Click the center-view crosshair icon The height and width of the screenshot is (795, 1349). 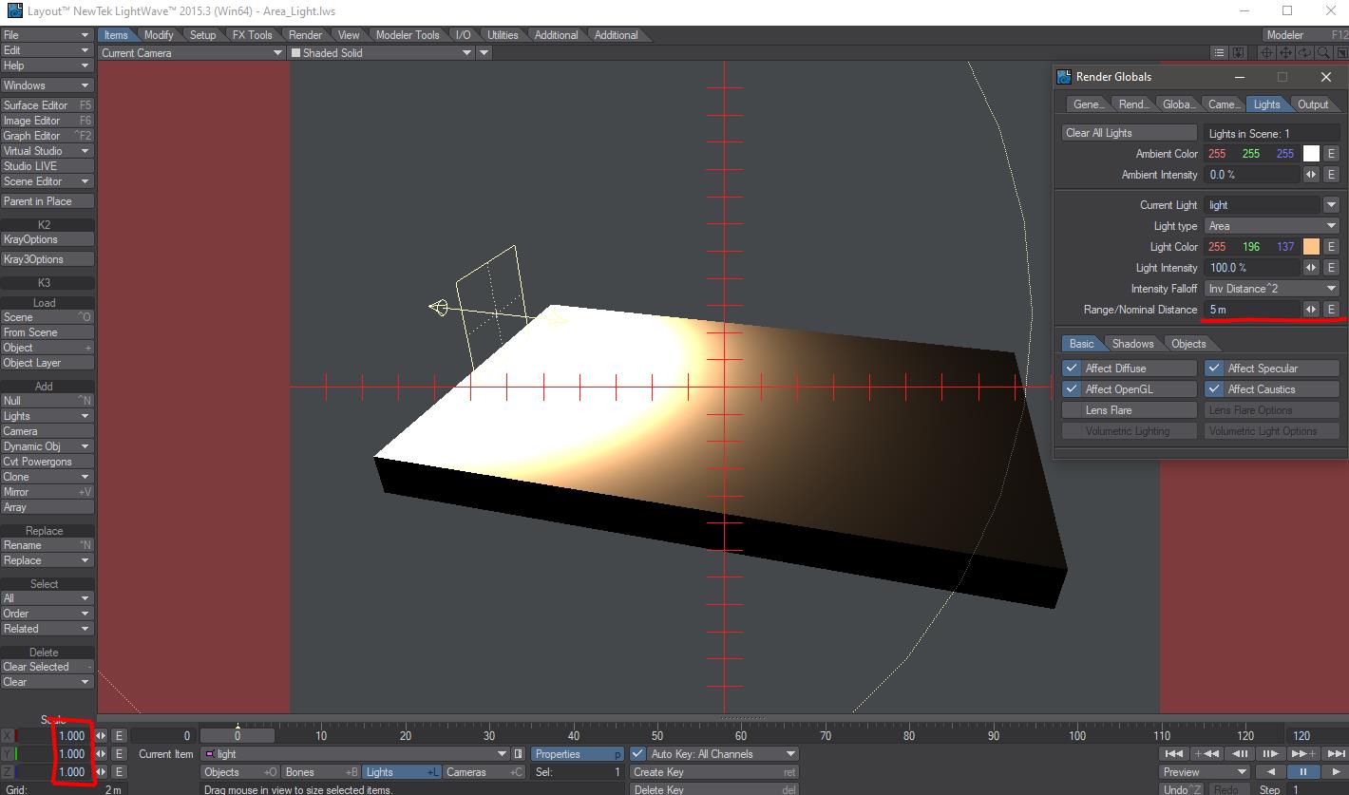coord(1266,53)
